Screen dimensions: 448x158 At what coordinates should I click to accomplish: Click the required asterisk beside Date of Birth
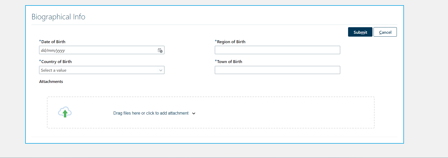[40, 41]
